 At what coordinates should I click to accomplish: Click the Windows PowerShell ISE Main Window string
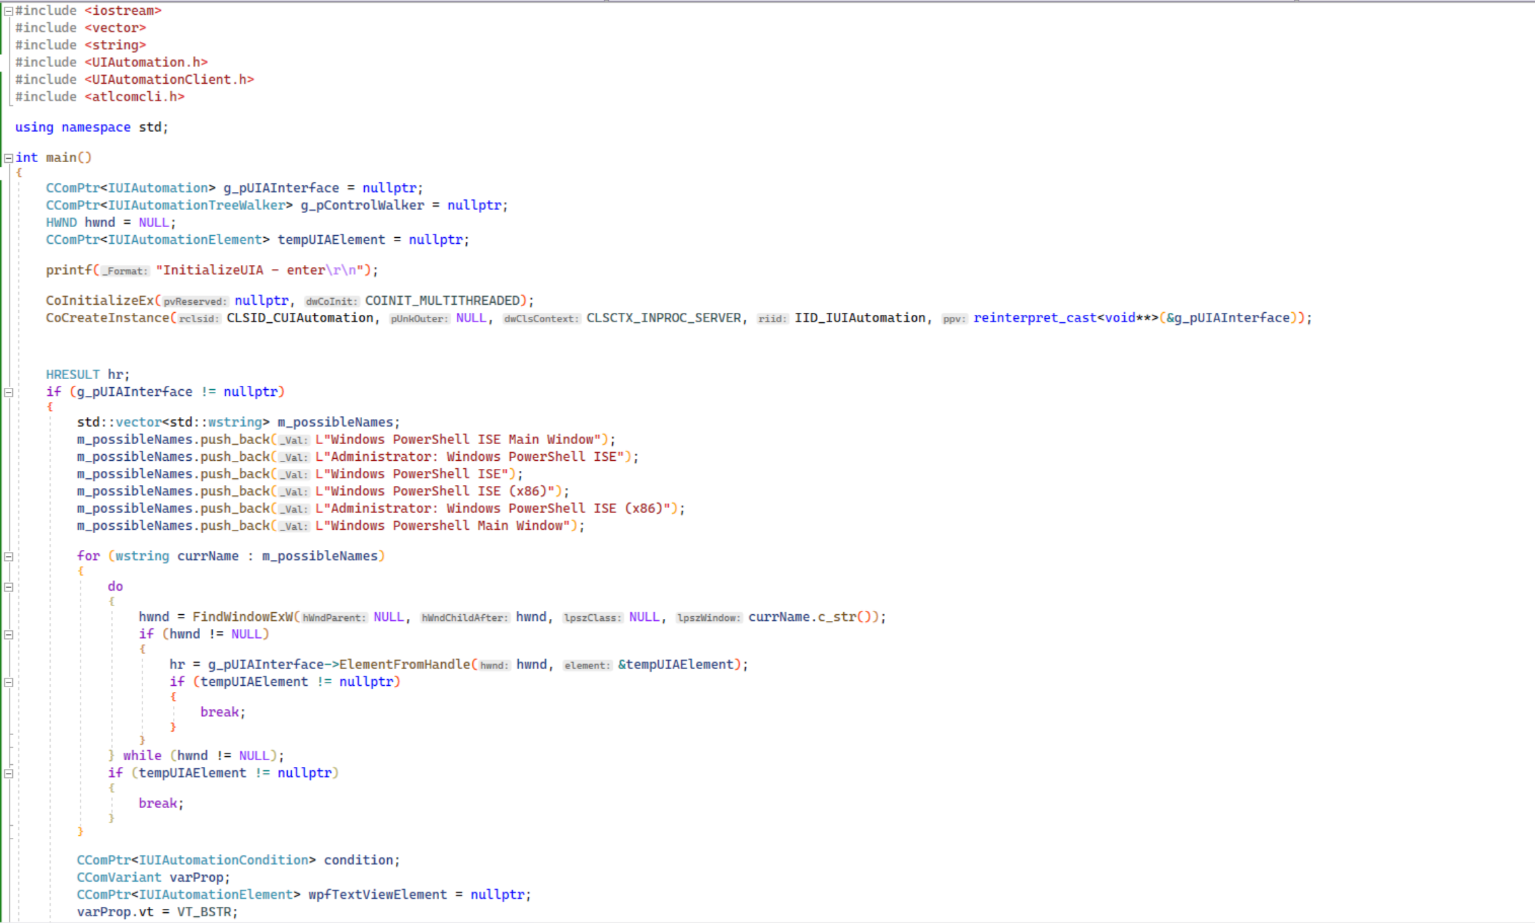point(466,439)
